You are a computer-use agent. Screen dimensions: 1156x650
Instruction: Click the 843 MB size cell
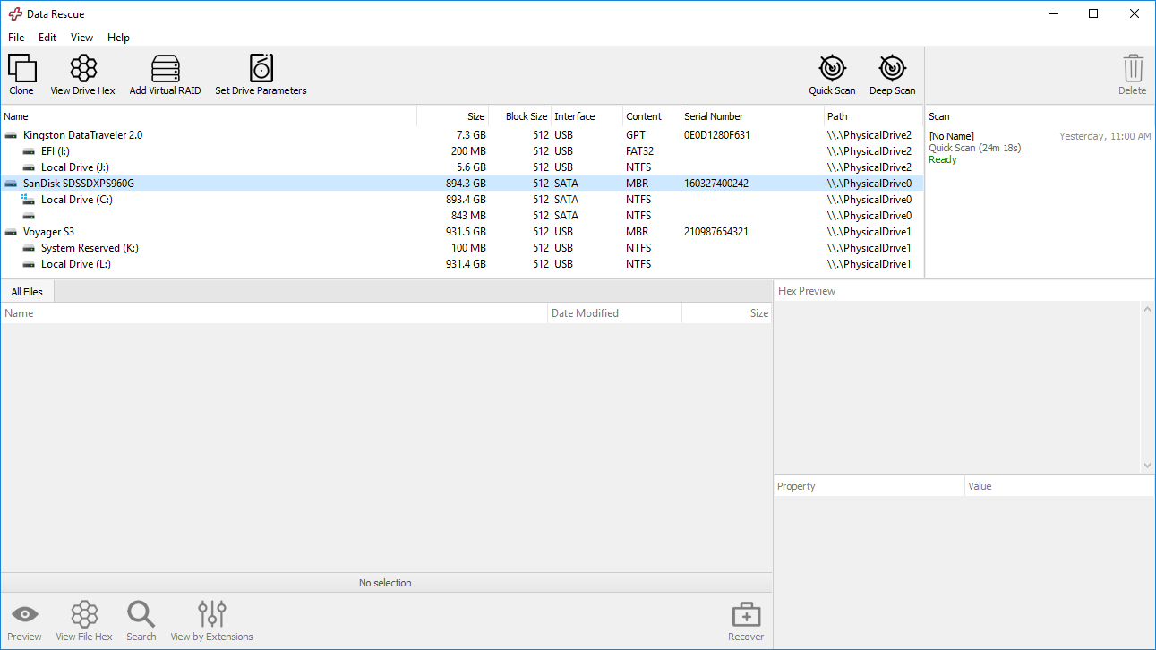point(468,216)
